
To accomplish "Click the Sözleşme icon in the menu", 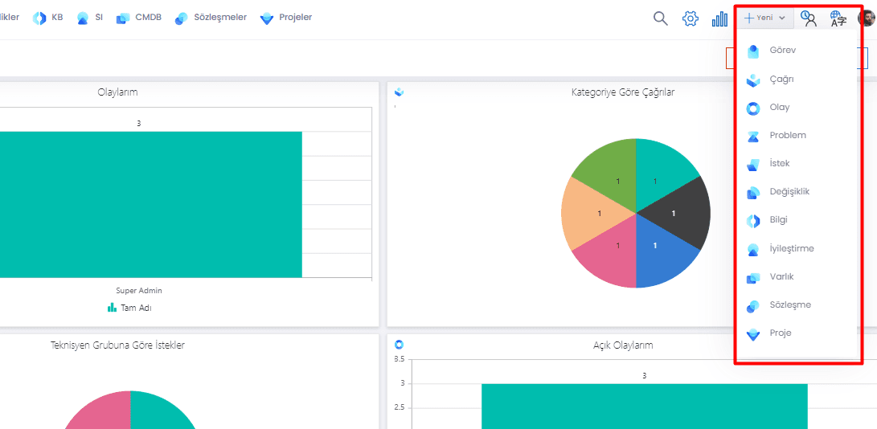I will click(753, 306).
